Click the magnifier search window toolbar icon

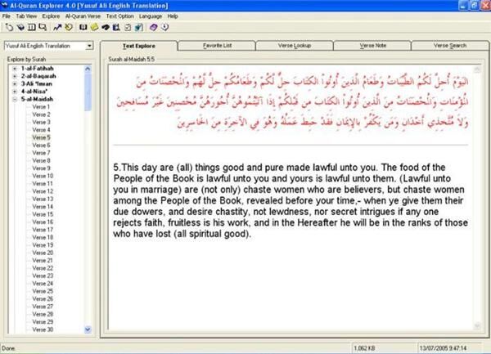tap(43, 28)
